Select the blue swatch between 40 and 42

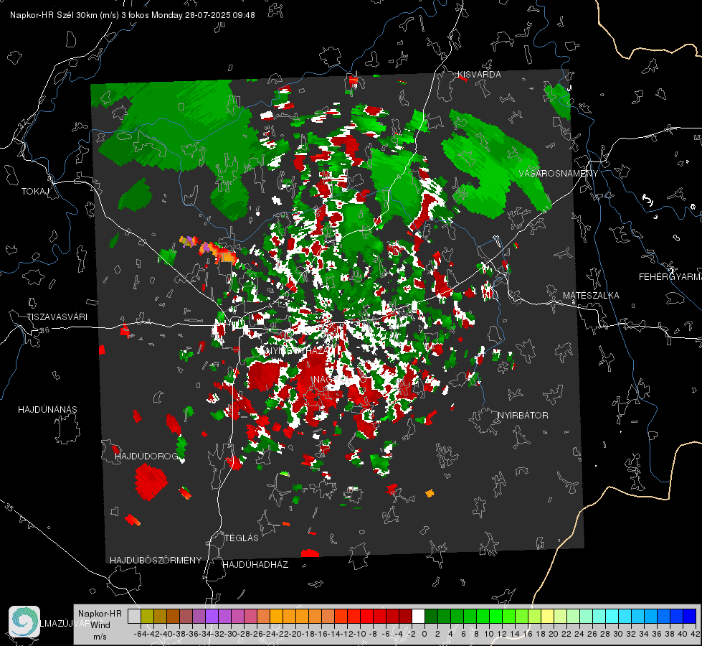point(689,616)
